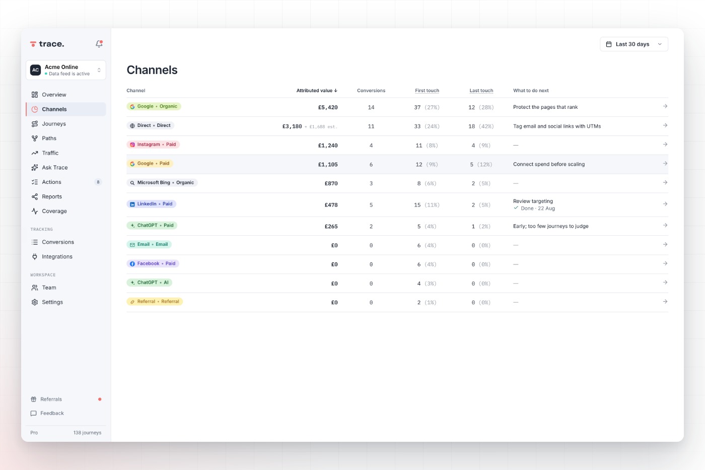Click the Feedback speech bubble icon

coord(34,414)
